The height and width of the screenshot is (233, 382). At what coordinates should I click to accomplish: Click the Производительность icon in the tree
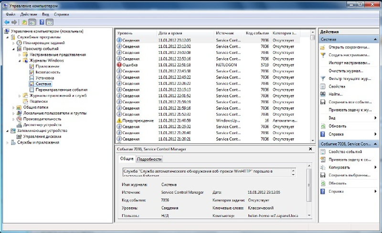point(20,119)
